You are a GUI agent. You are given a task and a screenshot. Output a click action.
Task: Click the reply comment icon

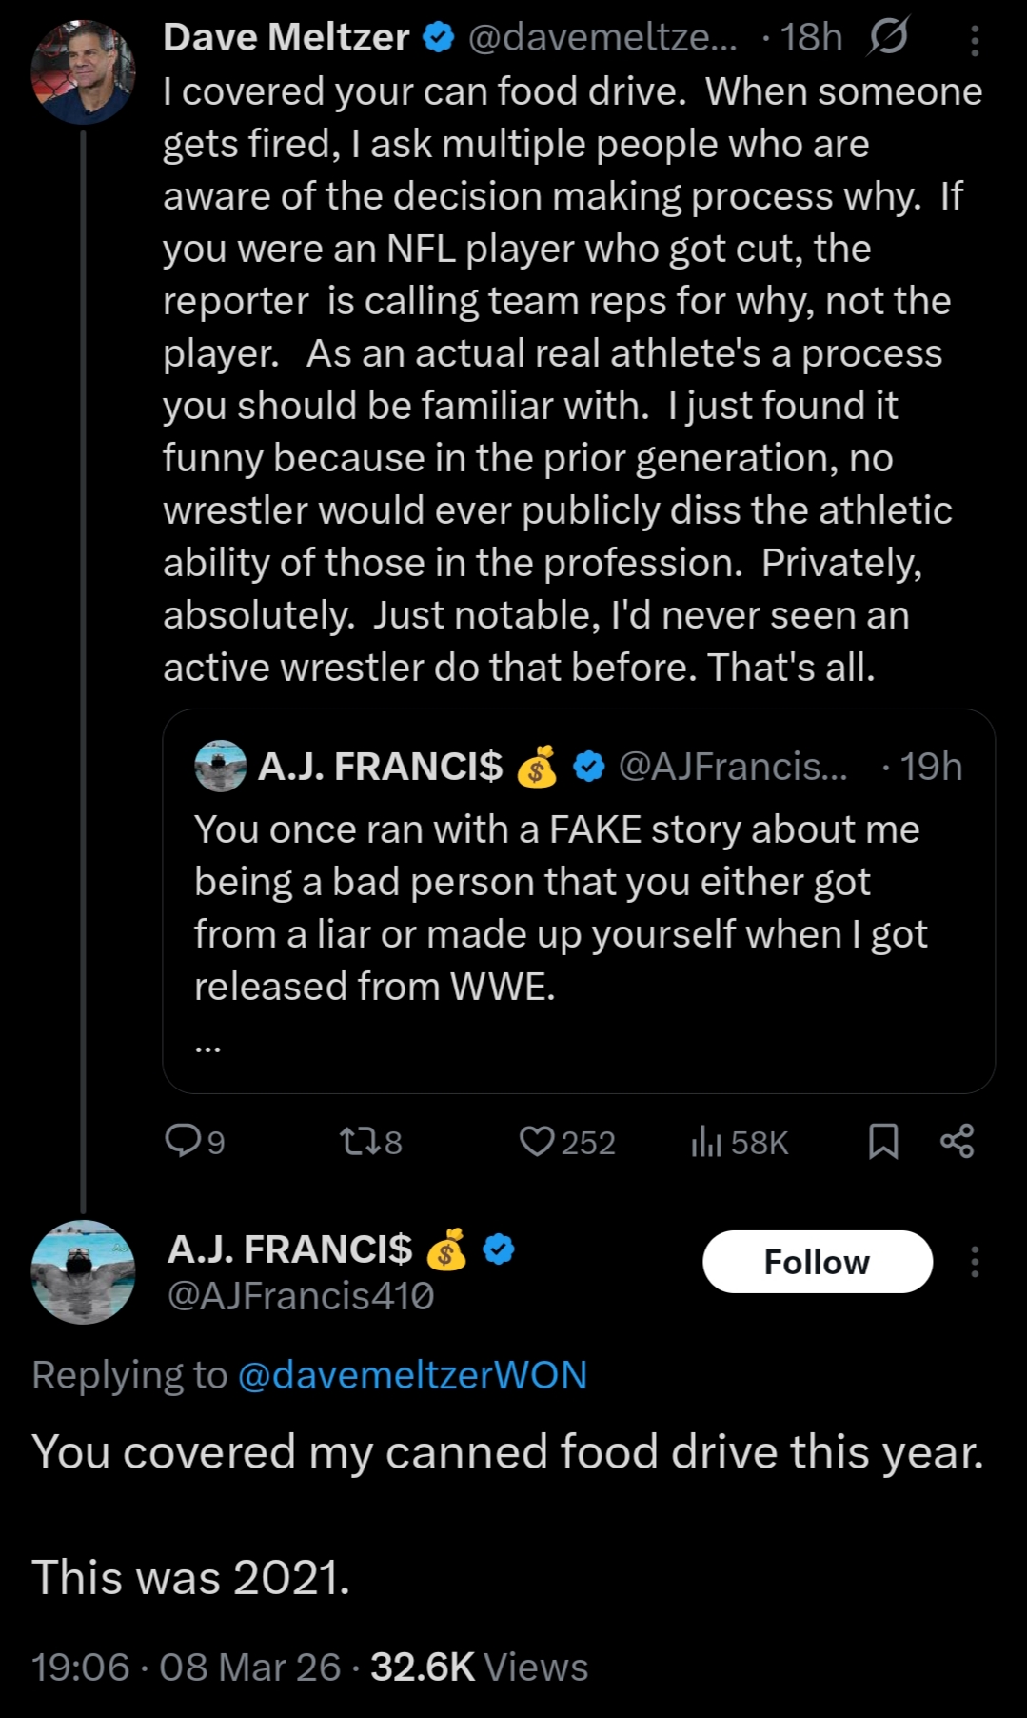click(x=182, y=1141)
